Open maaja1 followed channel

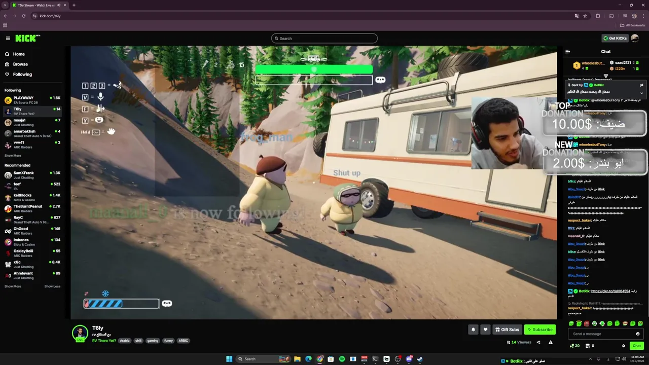[x=32, y=122]
